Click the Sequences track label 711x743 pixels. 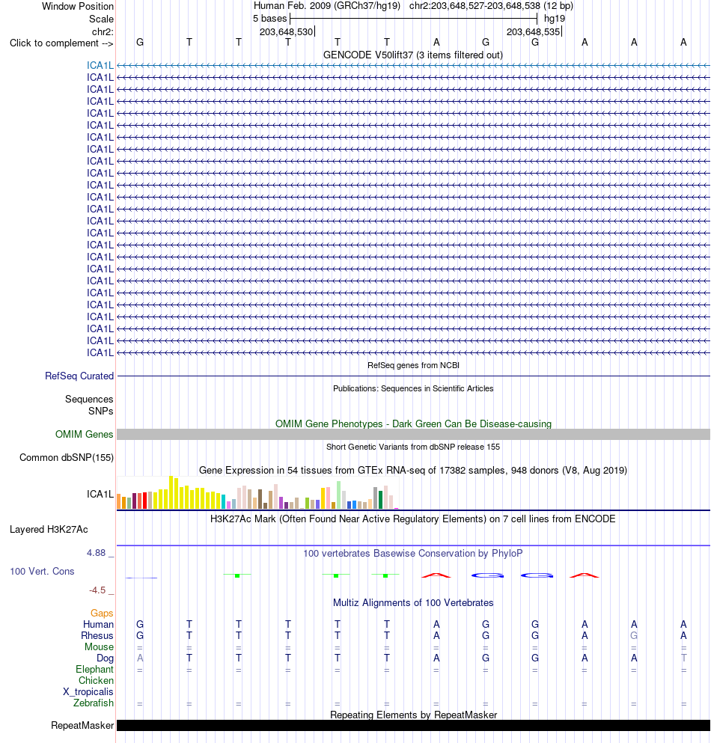coord(89,399)
